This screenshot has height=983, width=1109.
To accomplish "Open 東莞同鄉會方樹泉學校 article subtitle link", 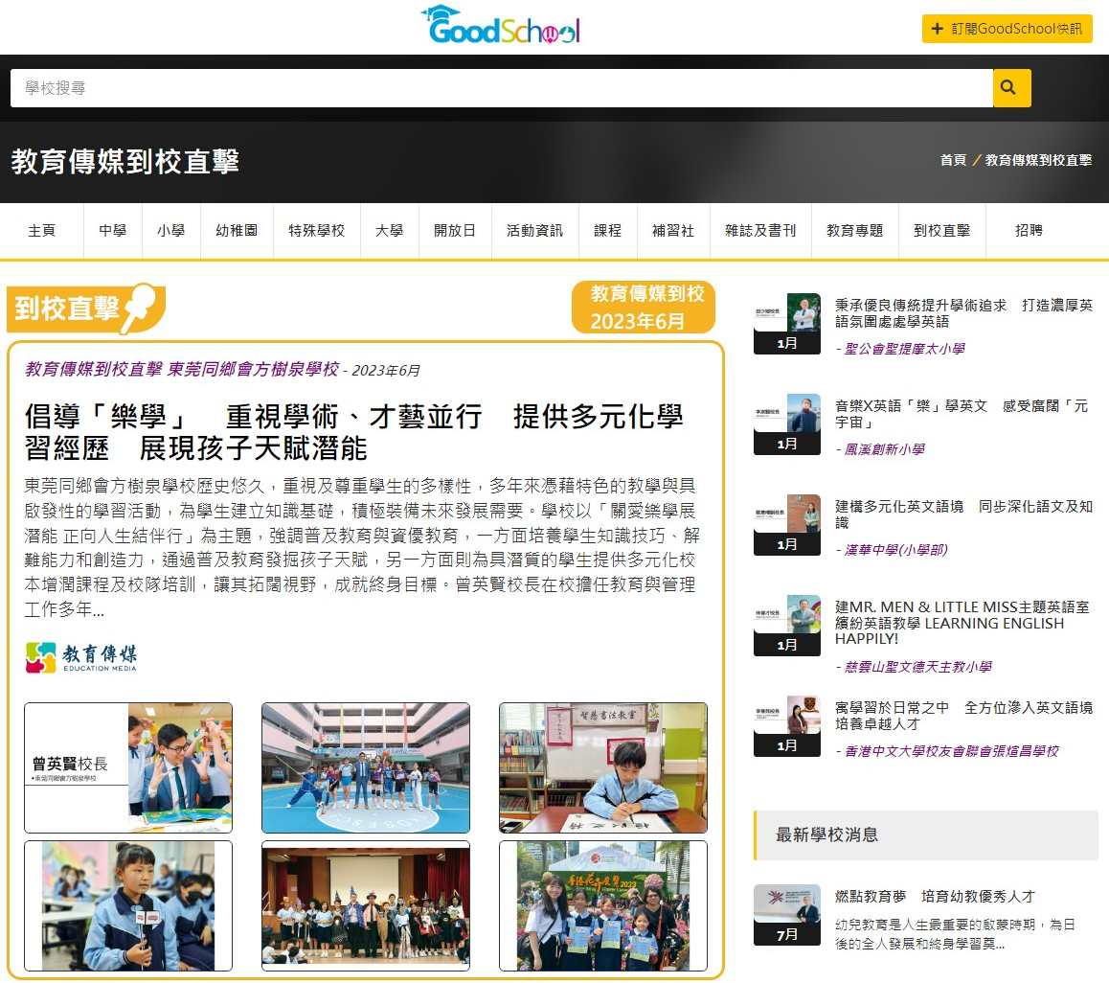I will [253, 370].
